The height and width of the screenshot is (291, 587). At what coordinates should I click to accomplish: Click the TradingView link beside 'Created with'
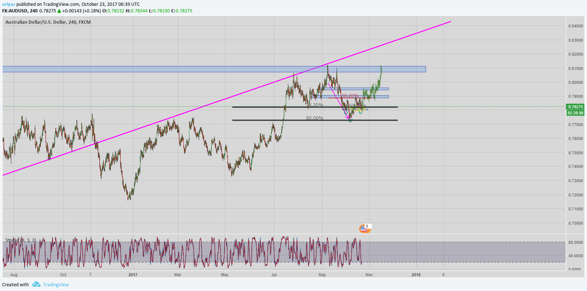click(56, 284)
